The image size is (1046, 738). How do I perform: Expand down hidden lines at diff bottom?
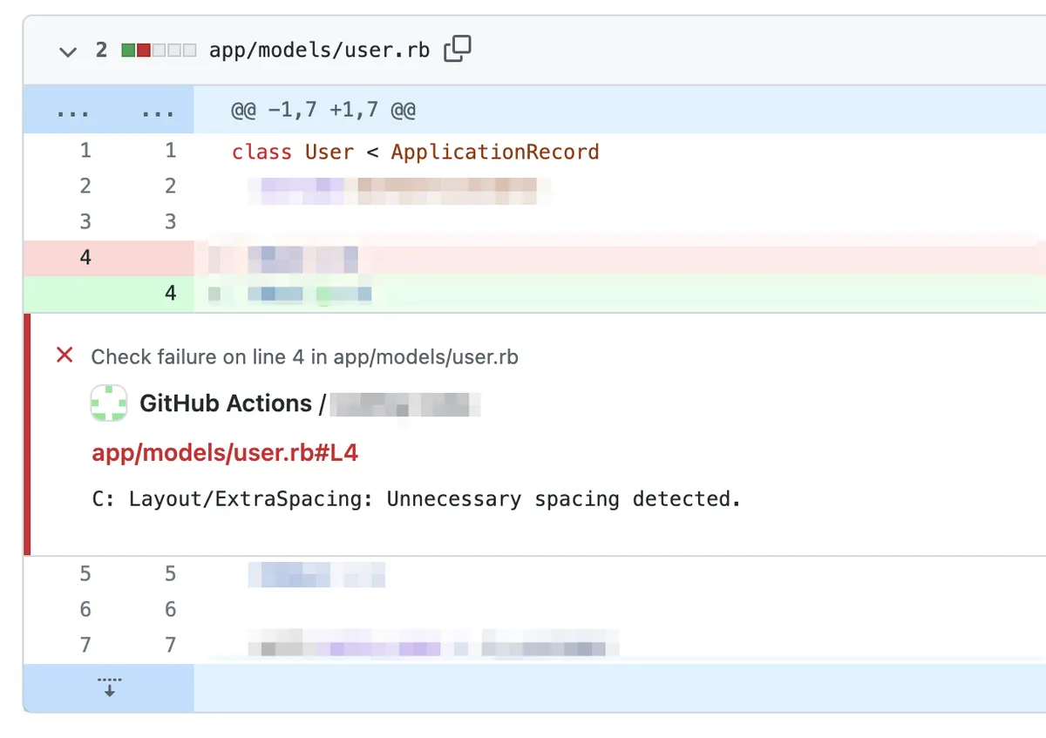click(x=109, y=687)
